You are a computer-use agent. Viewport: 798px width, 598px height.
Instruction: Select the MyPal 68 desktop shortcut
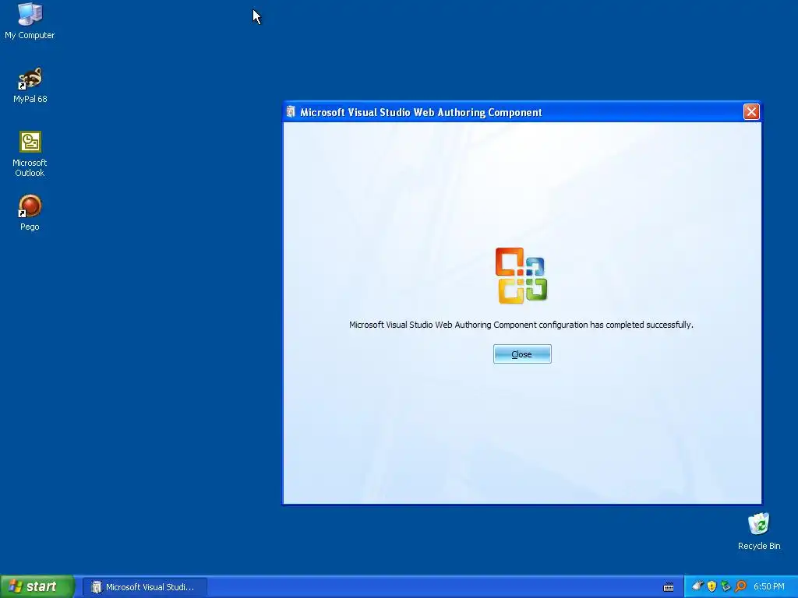[x=30, y=85]
